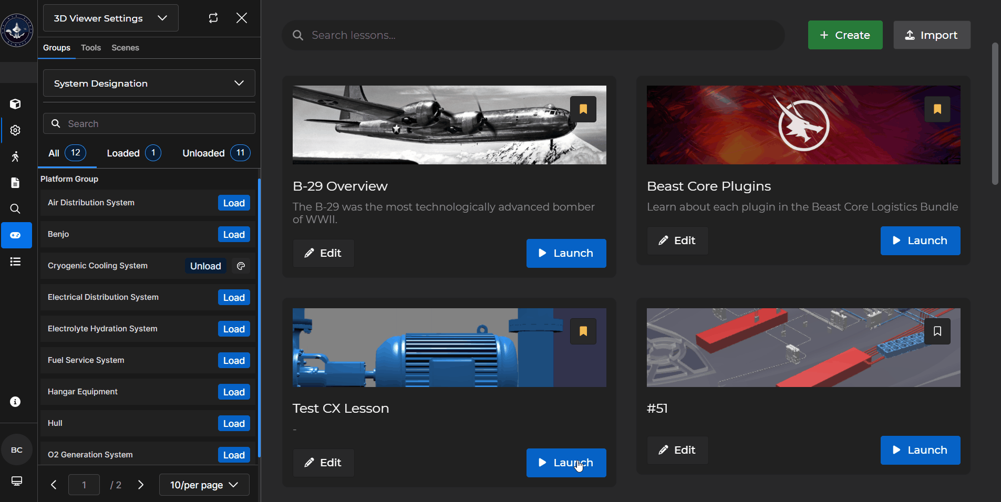Open the document icon in sidebar
This screenshot has width=1001, height=502.
(x=15, y=183)
